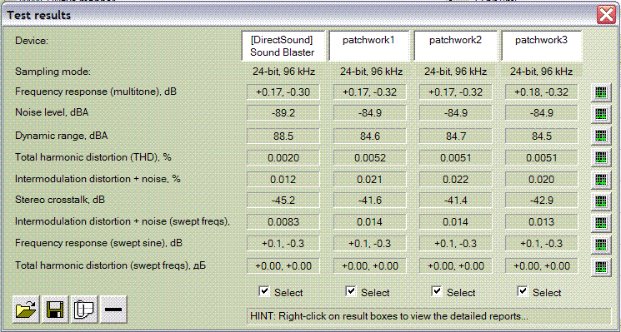Click the [DirectSound] Sound Blaster device field
This screenshot has height=332, width=621.
click(283, 46)
